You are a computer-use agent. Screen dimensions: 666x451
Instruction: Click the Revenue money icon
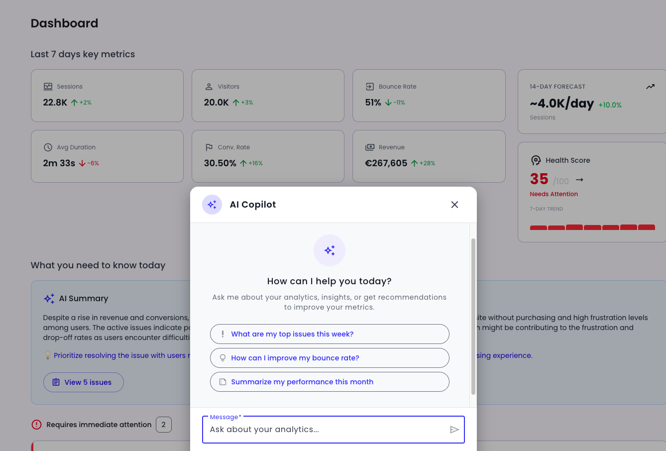370,147
